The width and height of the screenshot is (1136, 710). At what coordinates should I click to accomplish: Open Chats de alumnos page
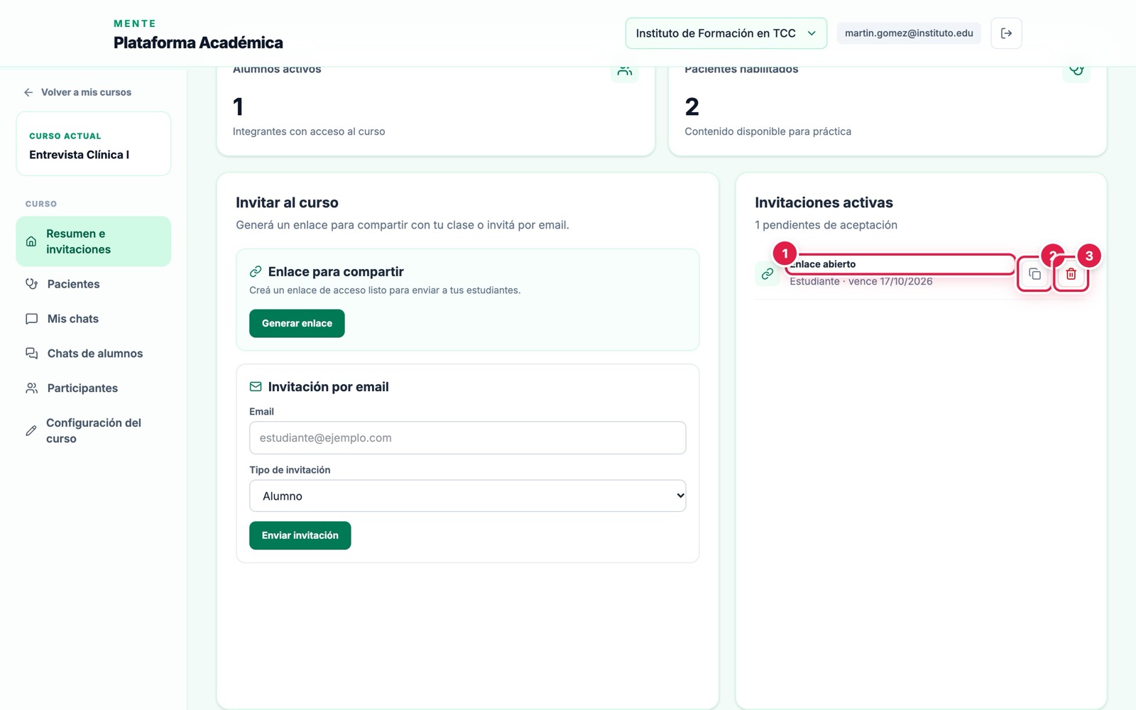point(94,354)
